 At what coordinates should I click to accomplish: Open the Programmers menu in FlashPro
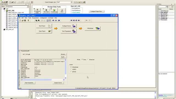coord(35,18)
